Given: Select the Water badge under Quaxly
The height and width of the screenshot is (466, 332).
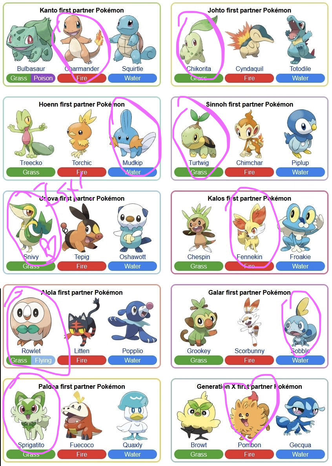Looking at the screenshot, I should 133,454.
